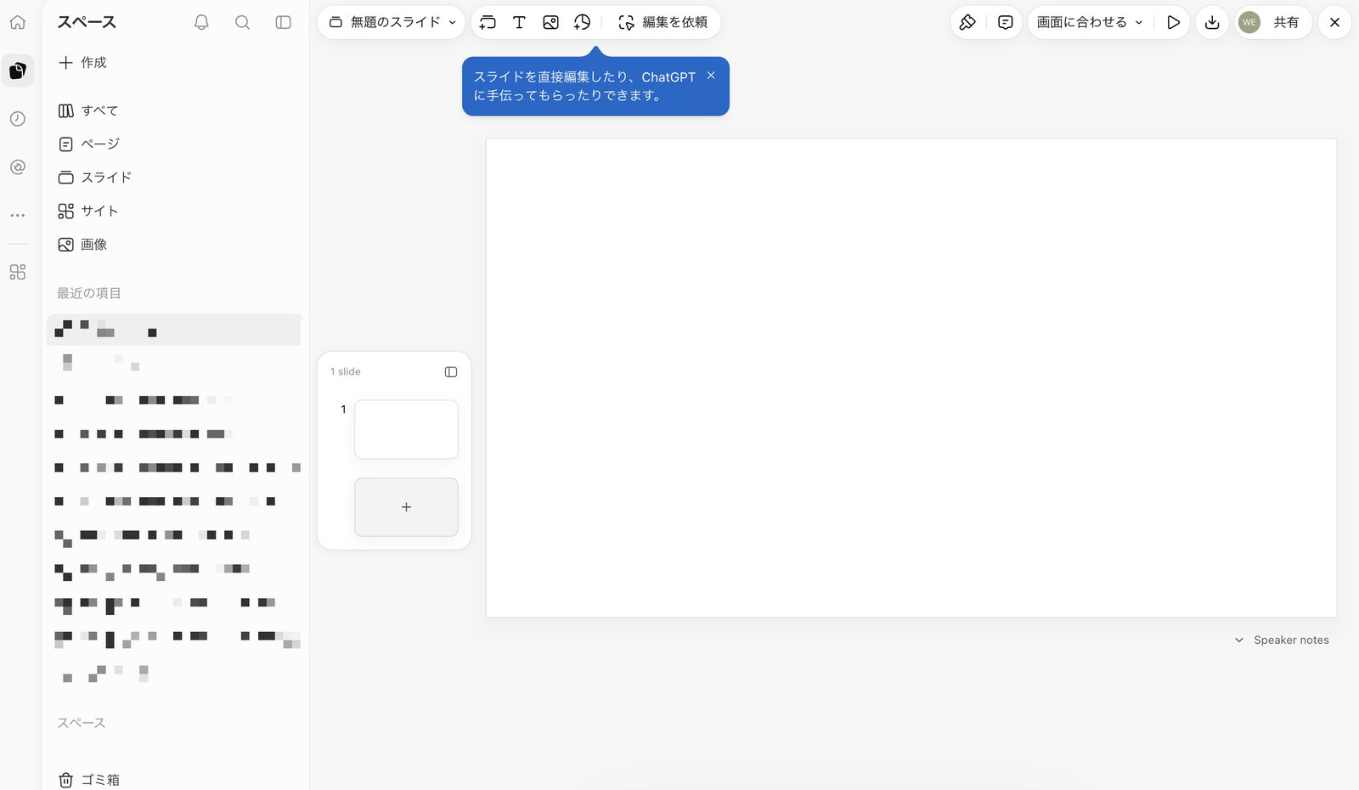This screenshot has width=1359, height=790.
Task: Download the slides with the download icon
Action: 1212,23
